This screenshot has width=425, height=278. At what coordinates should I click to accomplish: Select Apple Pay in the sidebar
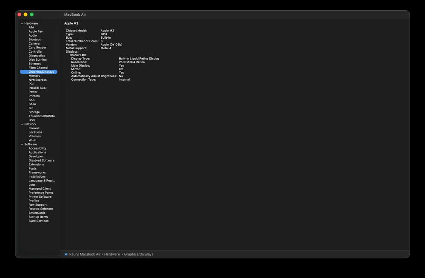[x=36, y=31]
